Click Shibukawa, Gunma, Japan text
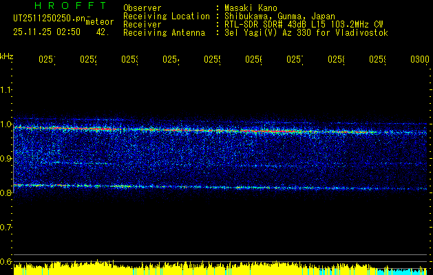Screen dimensions: 433x275 pos(279,16)
